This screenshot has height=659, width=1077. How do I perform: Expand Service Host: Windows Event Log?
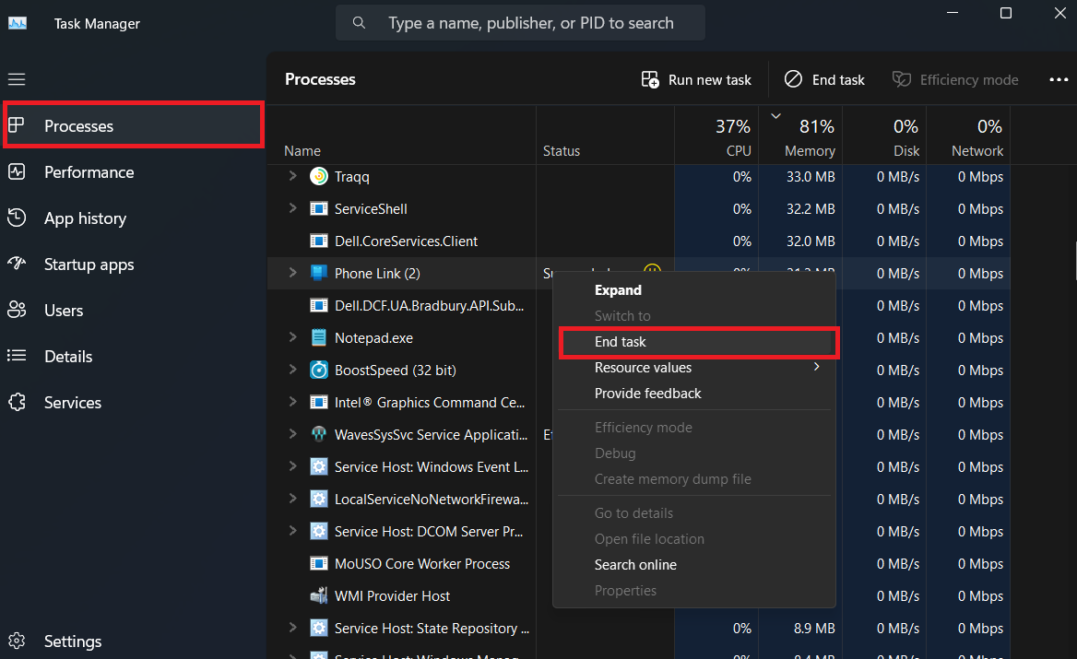coord(292,466)
